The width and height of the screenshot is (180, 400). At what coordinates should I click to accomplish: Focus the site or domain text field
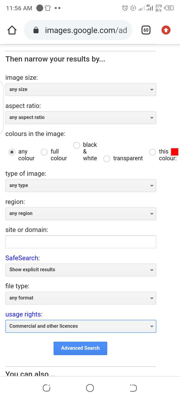81,242
